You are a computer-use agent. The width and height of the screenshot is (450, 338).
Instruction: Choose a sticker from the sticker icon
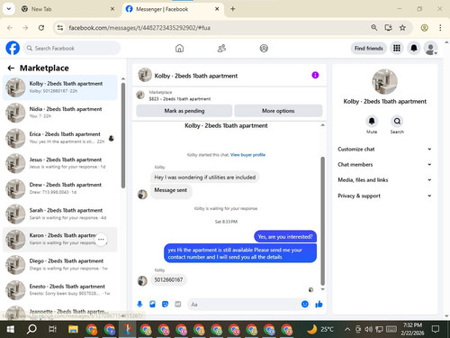pos(165,304)
